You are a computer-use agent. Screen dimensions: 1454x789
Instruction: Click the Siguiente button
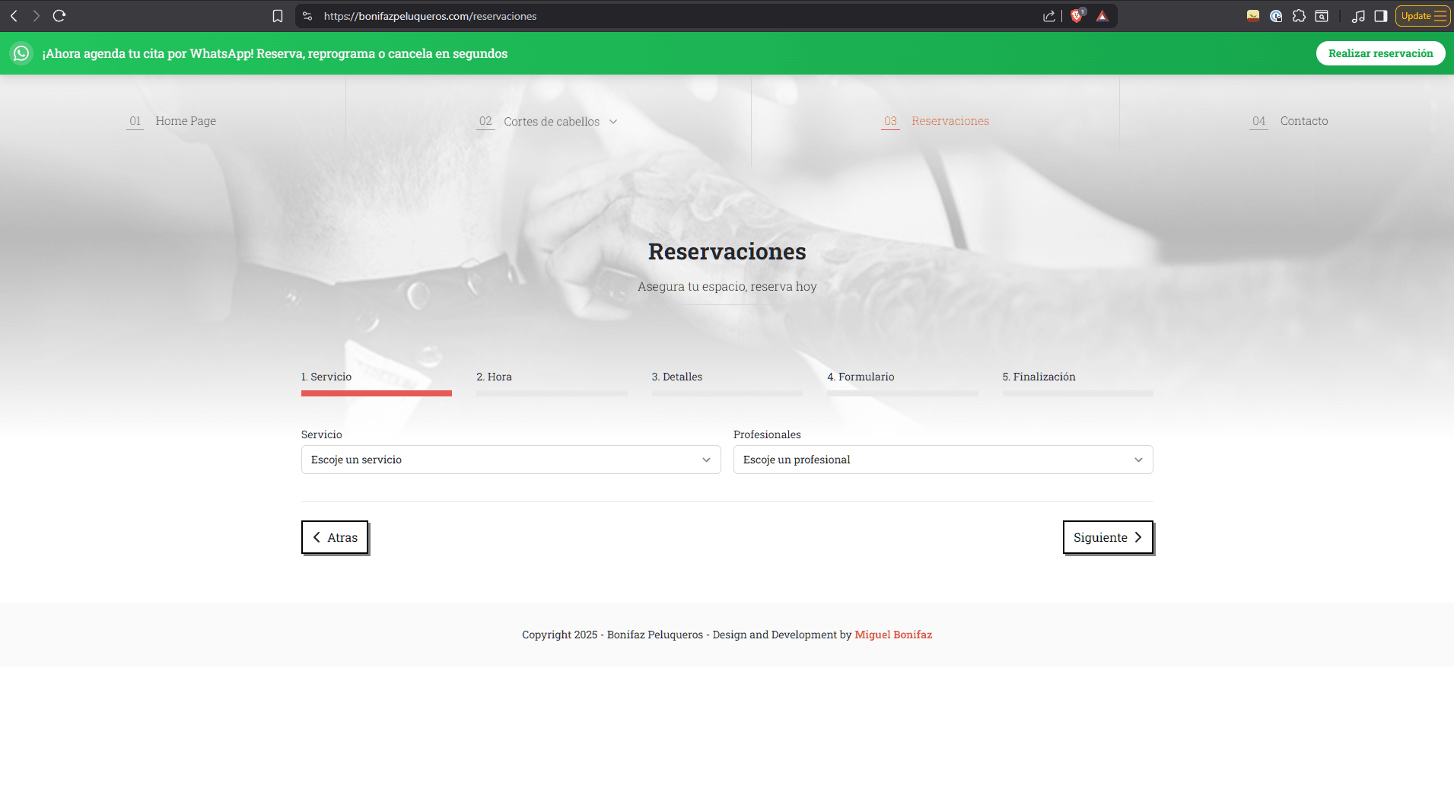pyautogui.click(x=1107, y=537)
